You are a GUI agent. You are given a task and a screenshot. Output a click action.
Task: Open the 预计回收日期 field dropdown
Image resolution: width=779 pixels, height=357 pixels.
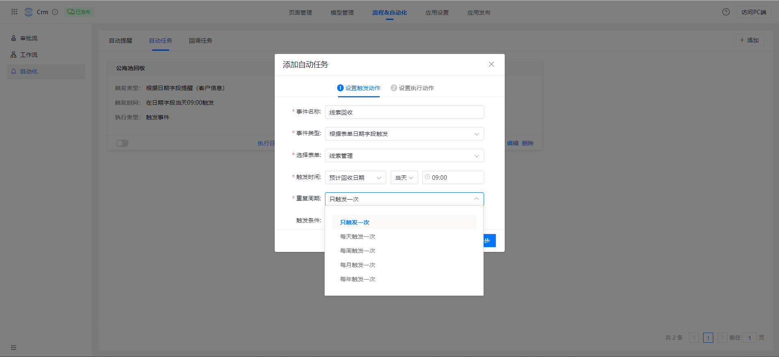point(355,178)
